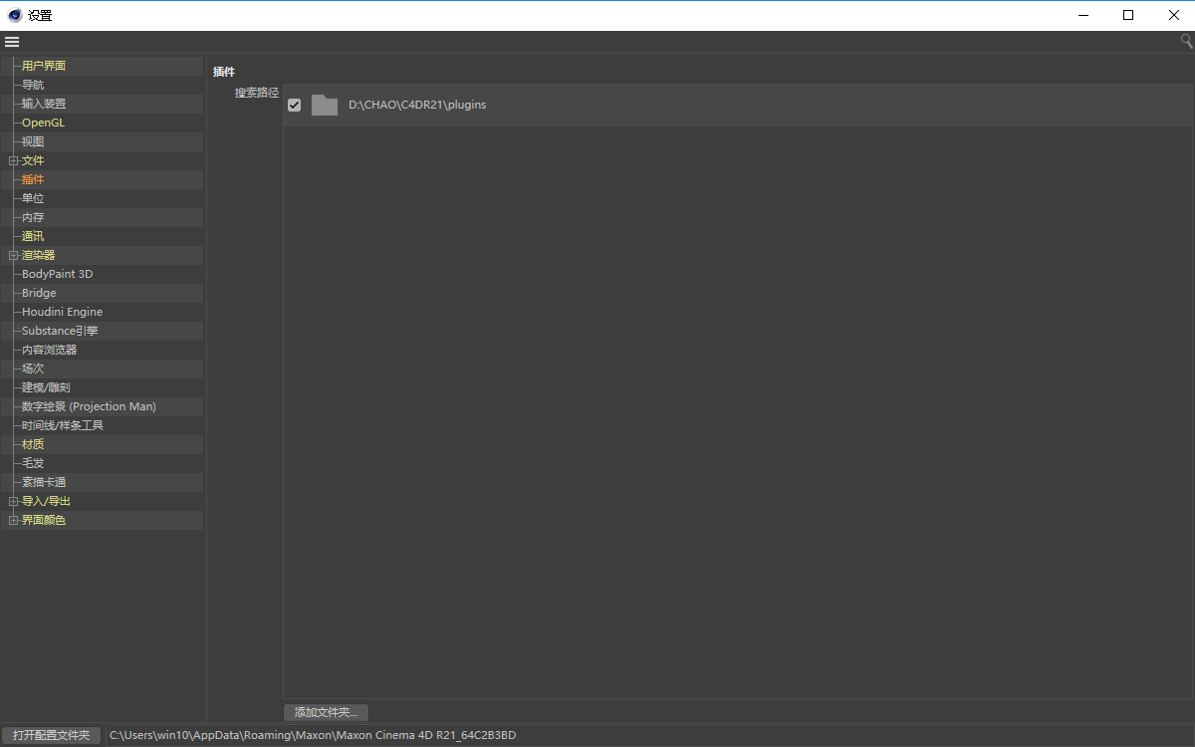Click the D:\CHAO\C4DR21\plugins path text
1195x747 pixels.
pos(417,105)
